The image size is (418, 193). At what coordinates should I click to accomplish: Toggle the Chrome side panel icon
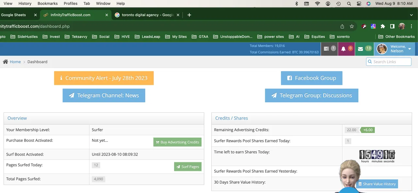click(392, 26)
